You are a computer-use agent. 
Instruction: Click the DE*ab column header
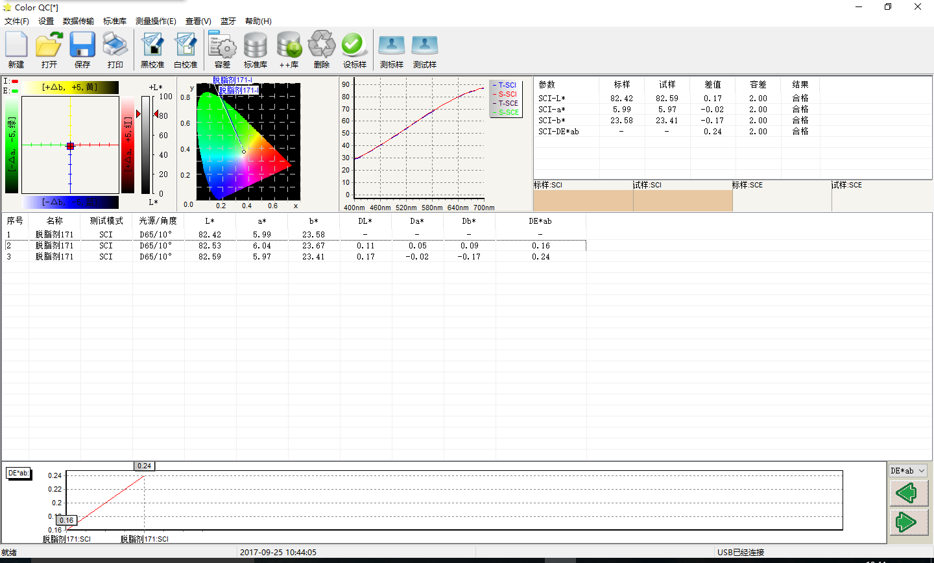(540, 221)
